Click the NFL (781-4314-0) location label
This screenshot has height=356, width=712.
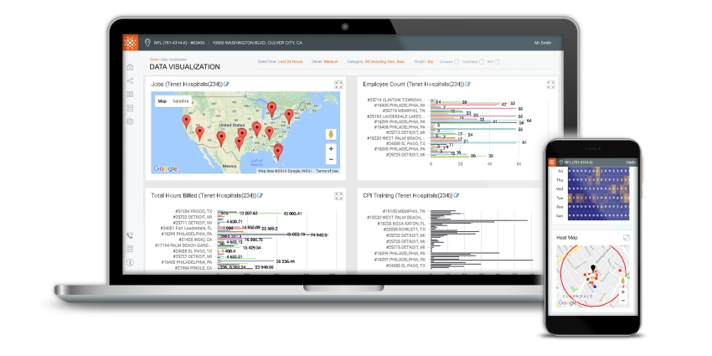[179, 43]
